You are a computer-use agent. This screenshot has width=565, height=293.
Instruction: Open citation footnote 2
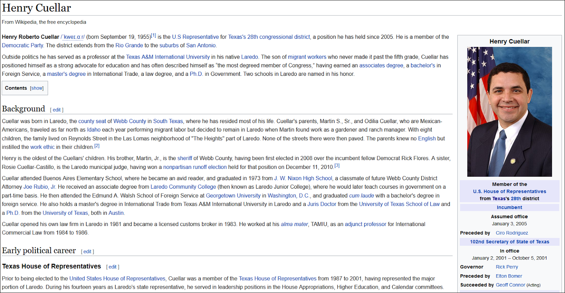(97, 146)
